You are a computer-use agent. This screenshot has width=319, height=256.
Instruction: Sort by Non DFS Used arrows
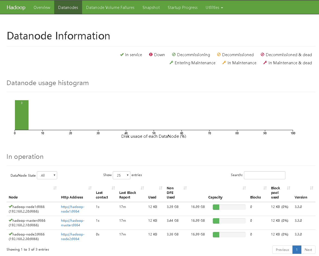185,188
